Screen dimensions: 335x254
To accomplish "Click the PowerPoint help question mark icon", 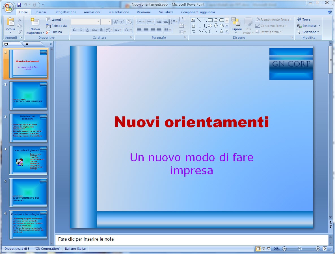I will click(x=329, y=12).
